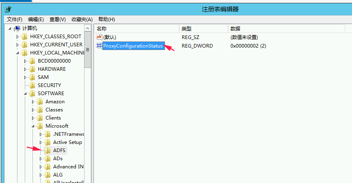Click the SECURITY folder icon
Screen dimensions: 352x183
[33, 85]
